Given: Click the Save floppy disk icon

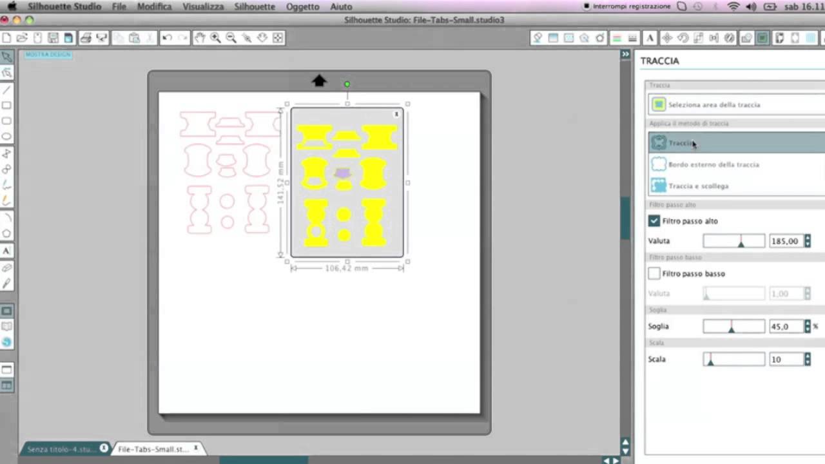Looking at the screenshot, I should pyautogui.click(x=53, y=38).
